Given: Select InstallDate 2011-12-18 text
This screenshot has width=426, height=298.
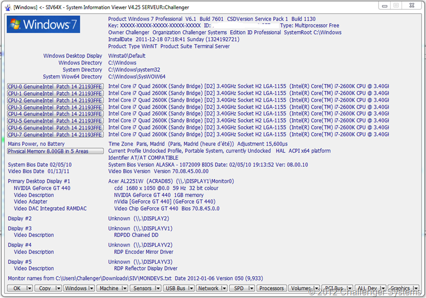Looking at the screenshot, I should pyautogui.click(x=174, y=39).
